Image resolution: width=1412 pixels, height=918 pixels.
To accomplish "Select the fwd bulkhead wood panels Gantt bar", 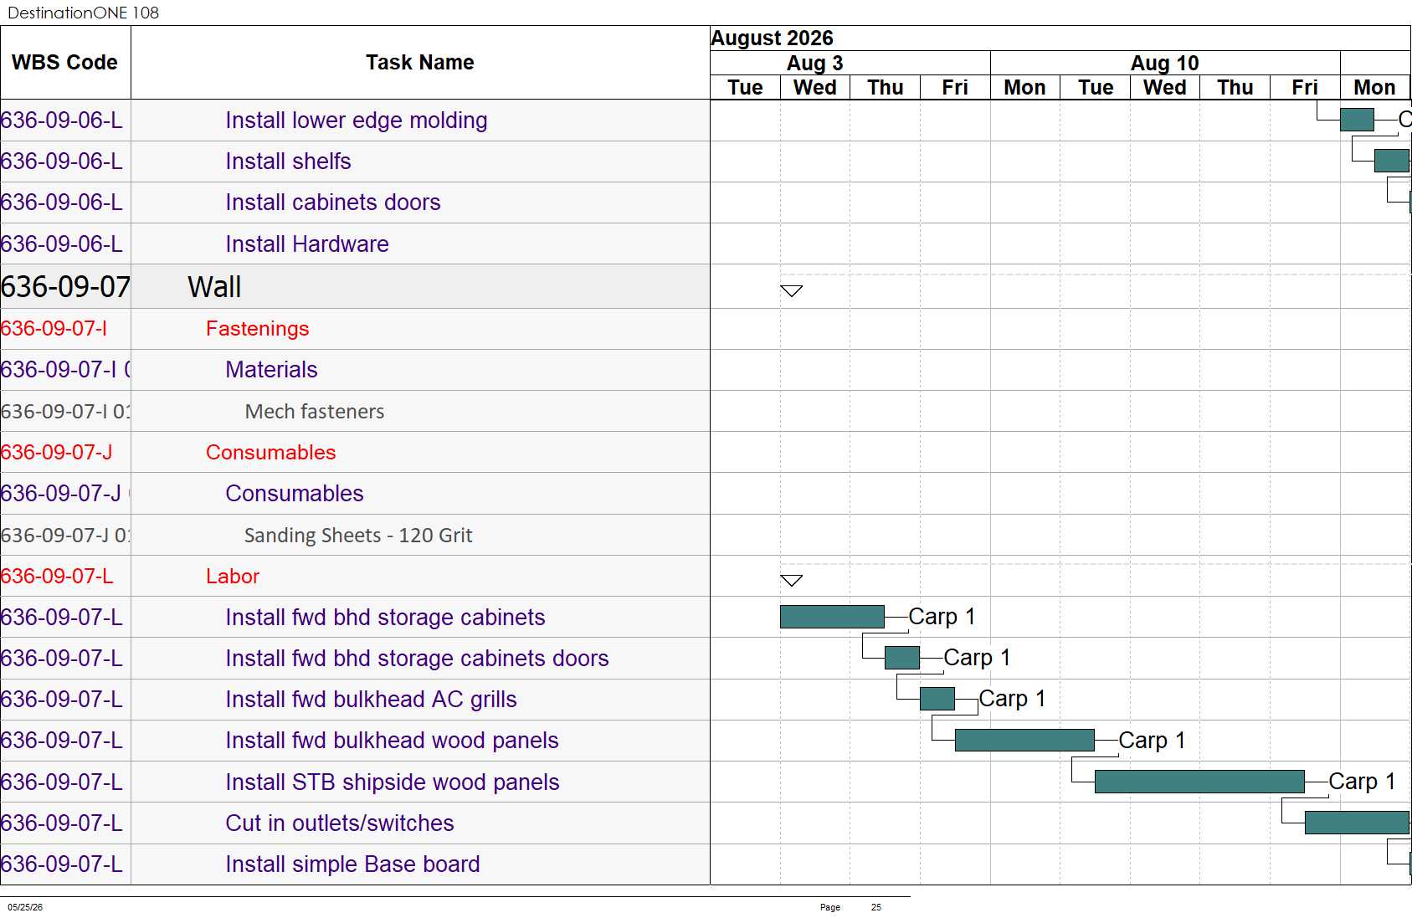I will pyautogui.click(x=1024, y=740).
